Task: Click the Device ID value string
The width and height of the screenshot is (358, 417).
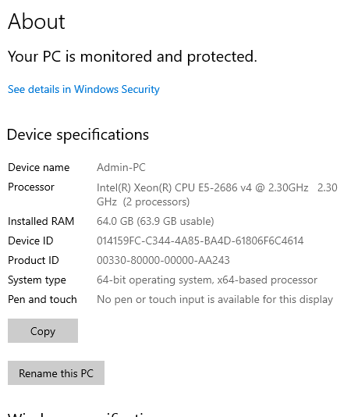Action: pos(200,241)
